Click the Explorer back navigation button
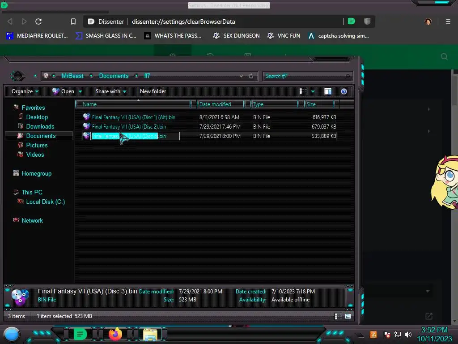The image size is (458, 344). click(18, 76)
